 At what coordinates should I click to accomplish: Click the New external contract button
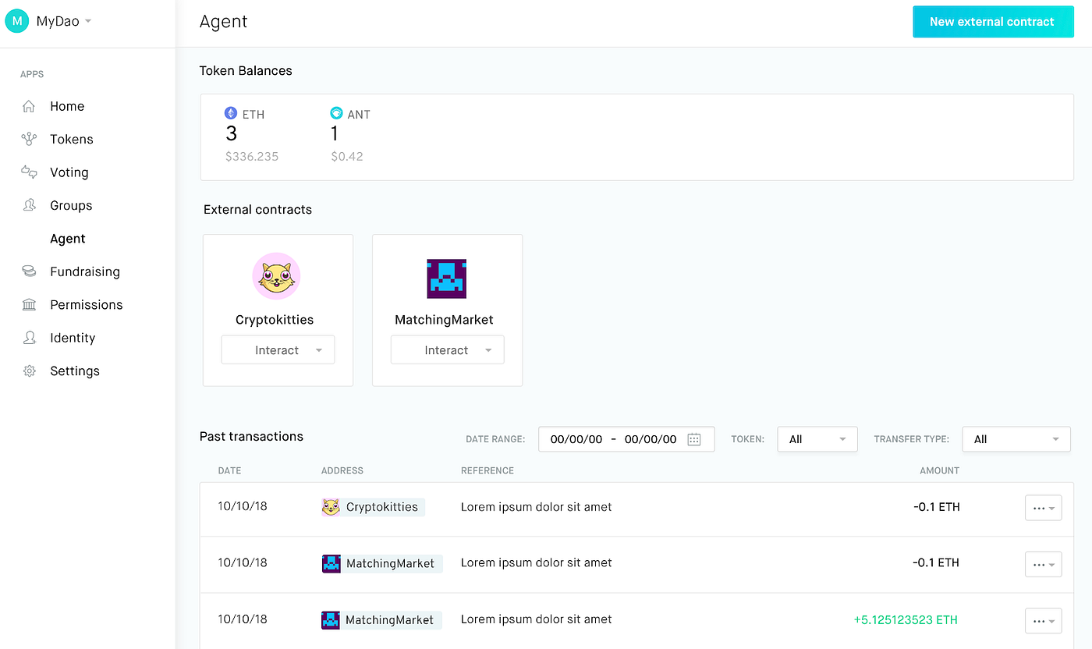pos(993,22)
